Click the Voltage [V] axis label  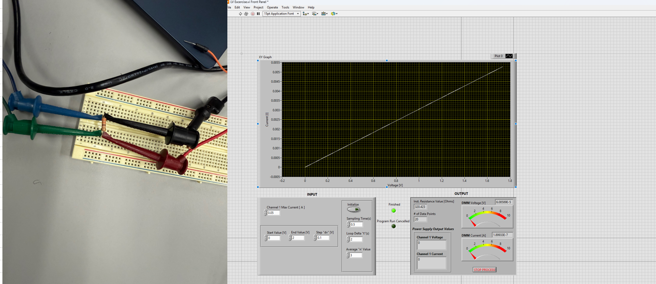(x=395, y=185)
